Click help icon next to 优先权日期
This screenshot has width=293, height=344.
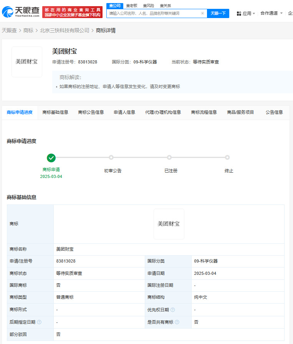pyautogui.click(x=173, y=310)
